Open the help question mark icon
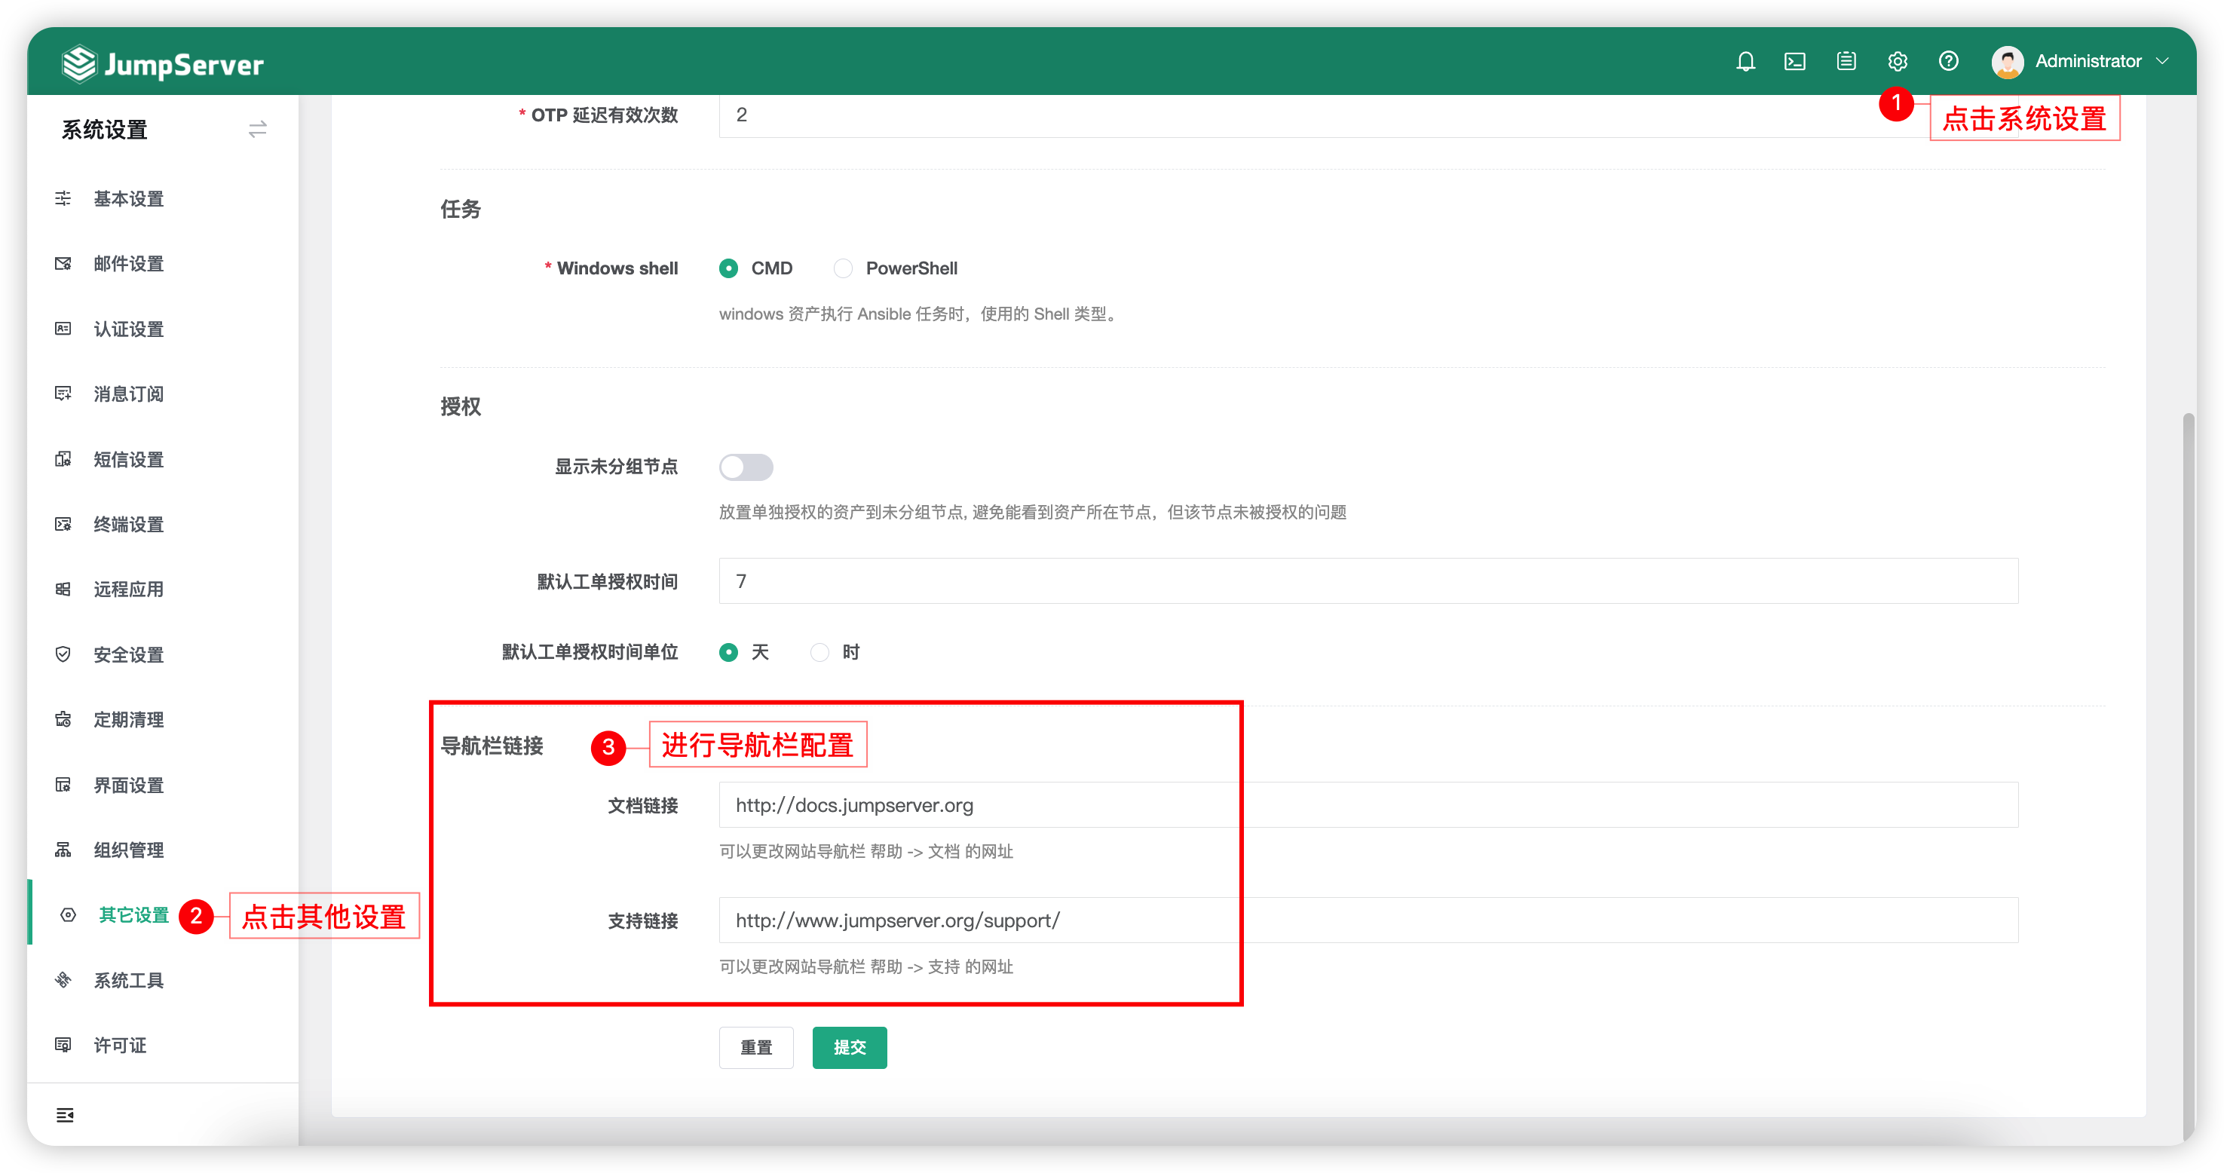Viewport: 2224px width, 1173px height. (1949, 60)
